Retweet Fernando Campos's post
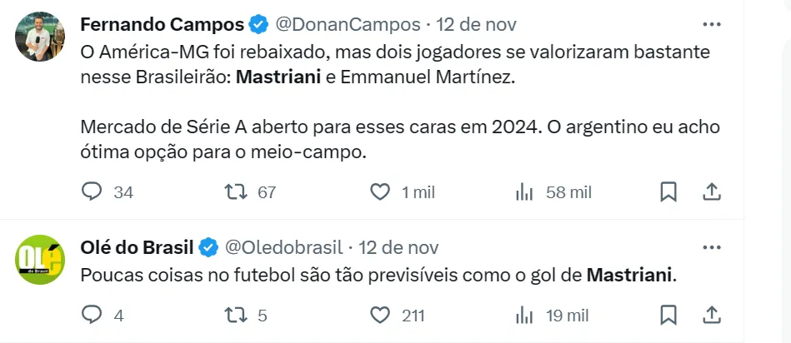This screenshot has height=343, width=791. pos(237,192)
